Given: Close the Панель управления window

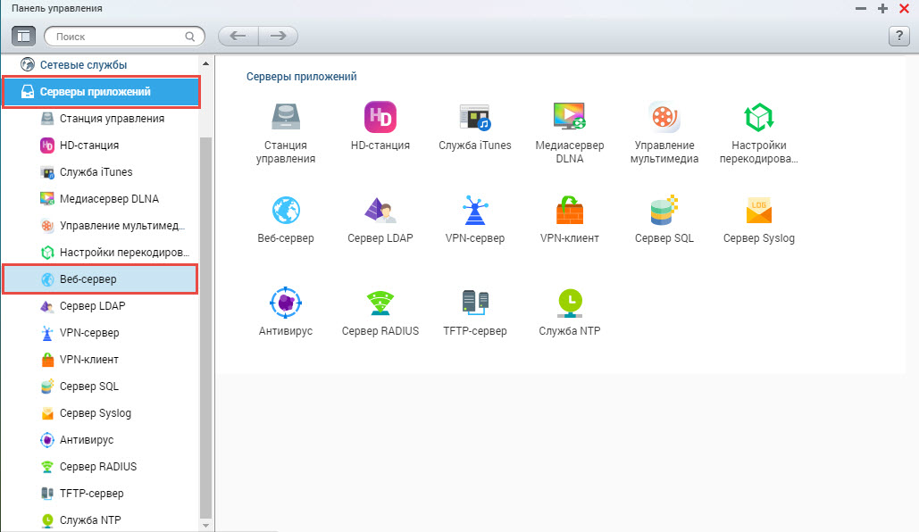Looking at the screenshot, I should 904,9.
